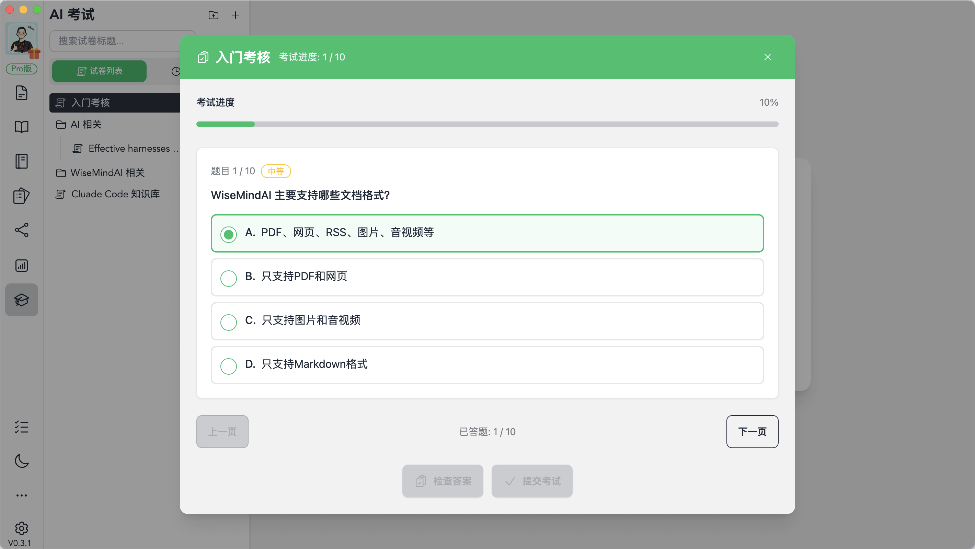
Task: Open the notebook panel in sidebar
Action: [22, 161]
